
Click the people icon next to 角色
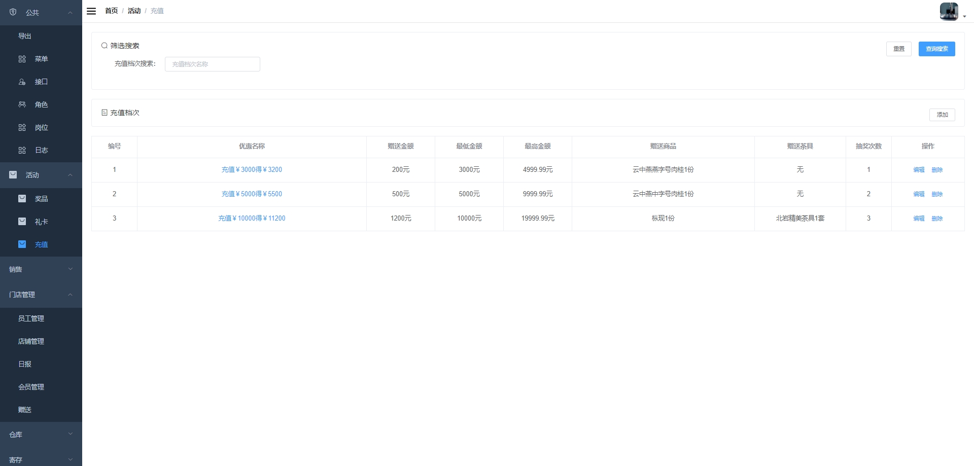pos(22,104)
